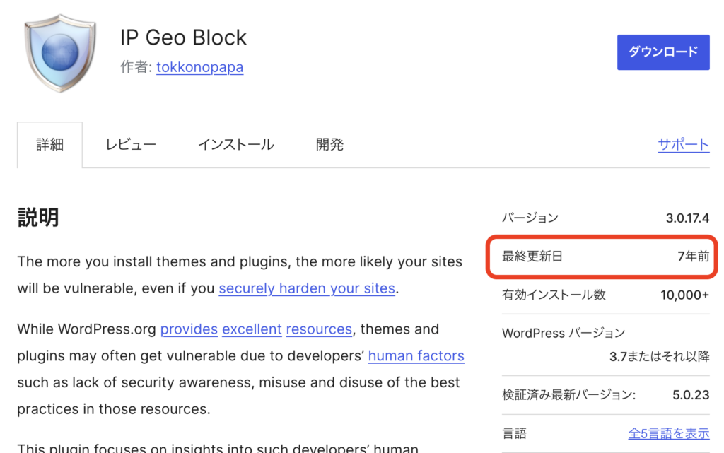
Task: Click the 説明 section heading
Action: [x=38, y=218]
